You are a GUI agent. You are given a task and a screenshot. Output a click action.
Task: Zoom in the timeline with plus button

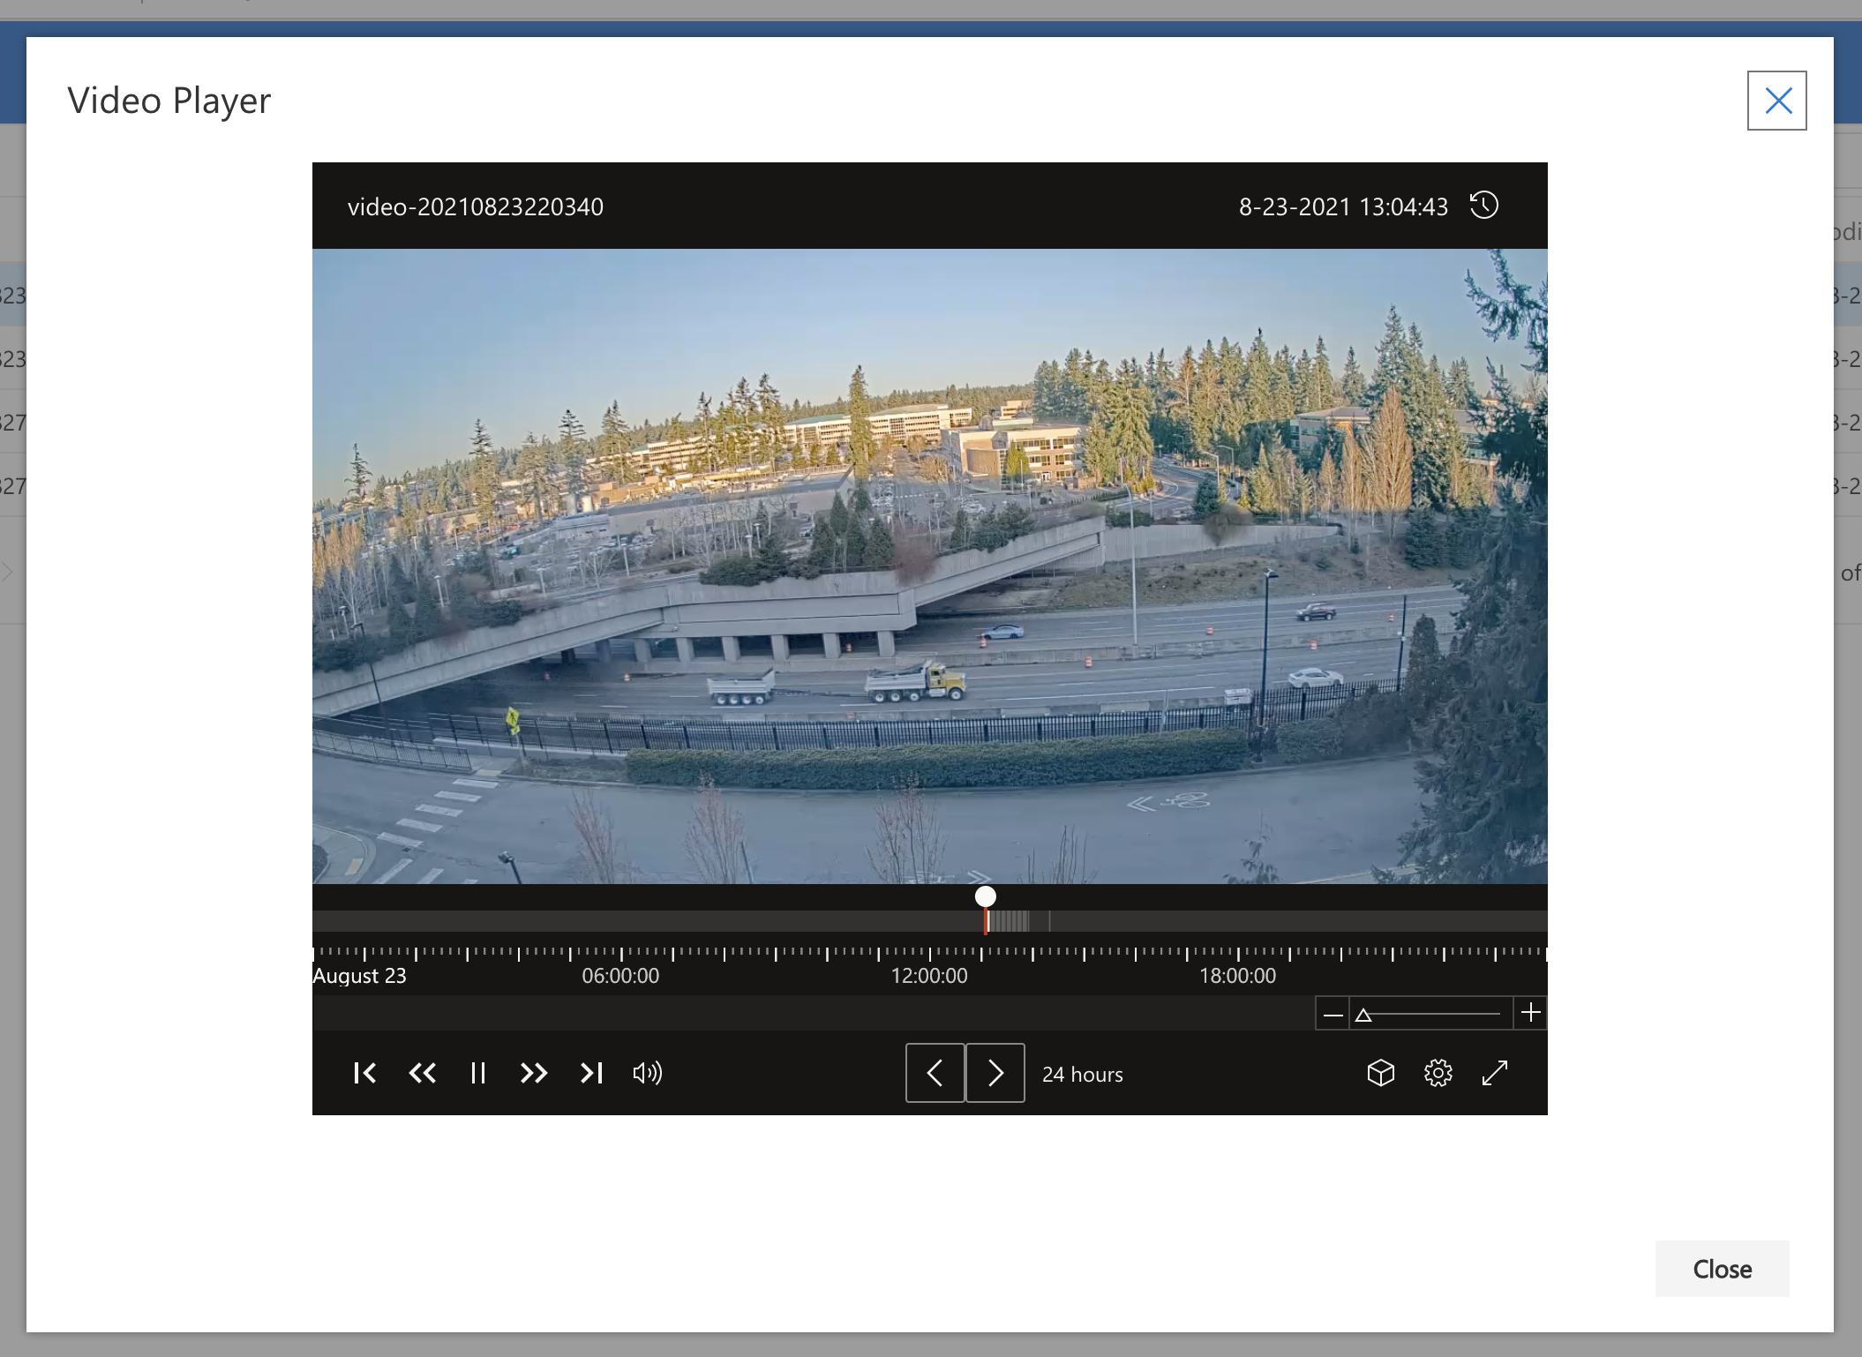point(1531,1013)
